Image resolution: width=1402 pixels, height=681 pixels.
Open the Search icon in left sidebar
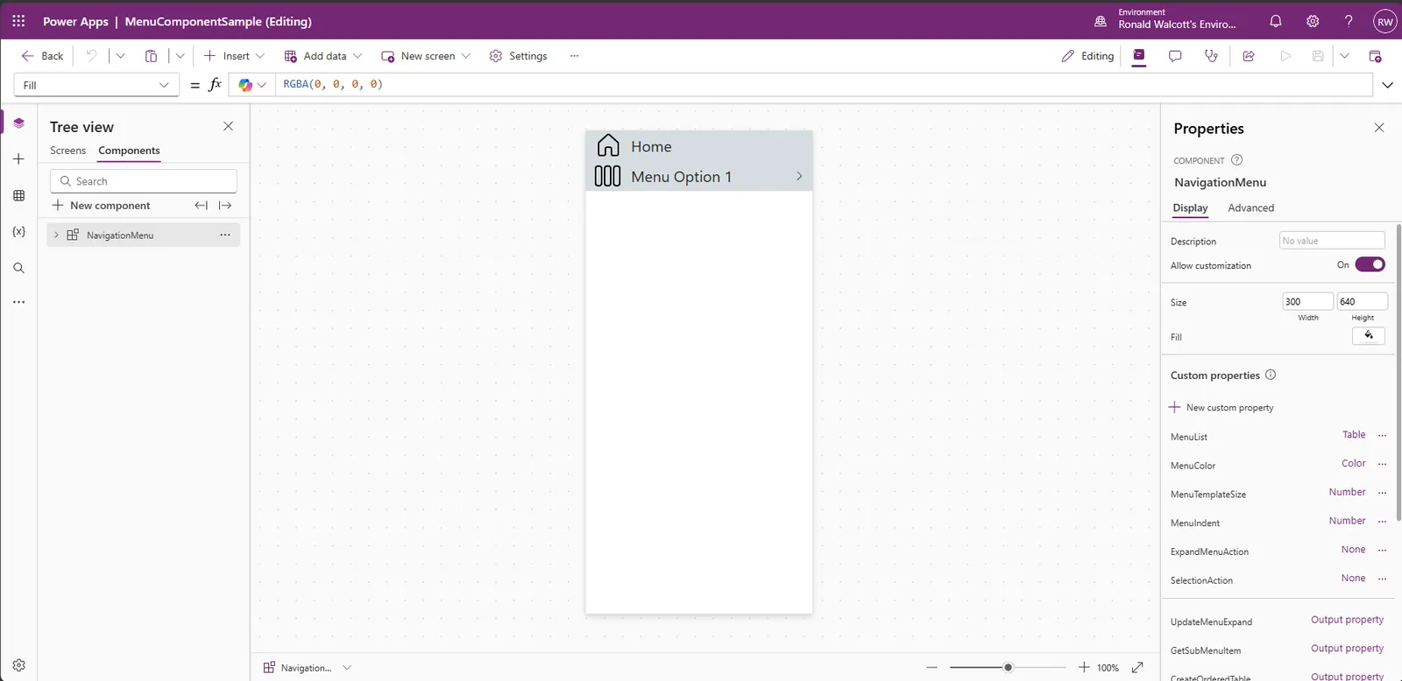coord(18,268)
